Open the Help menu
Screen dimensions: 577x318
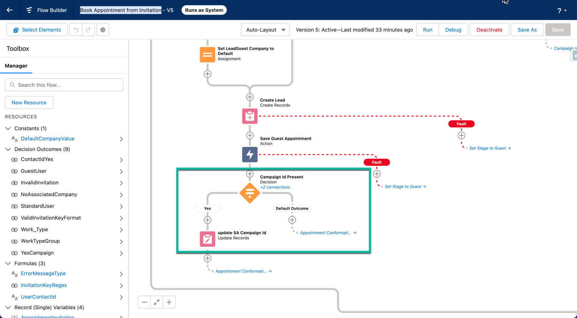561,10
